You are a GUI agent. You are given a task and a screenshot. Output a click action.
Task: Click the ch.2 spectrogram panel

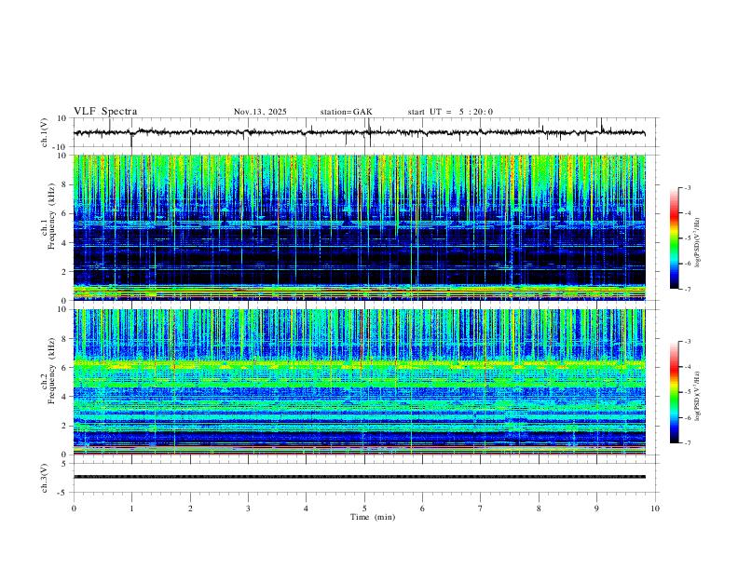coord(359,382)
